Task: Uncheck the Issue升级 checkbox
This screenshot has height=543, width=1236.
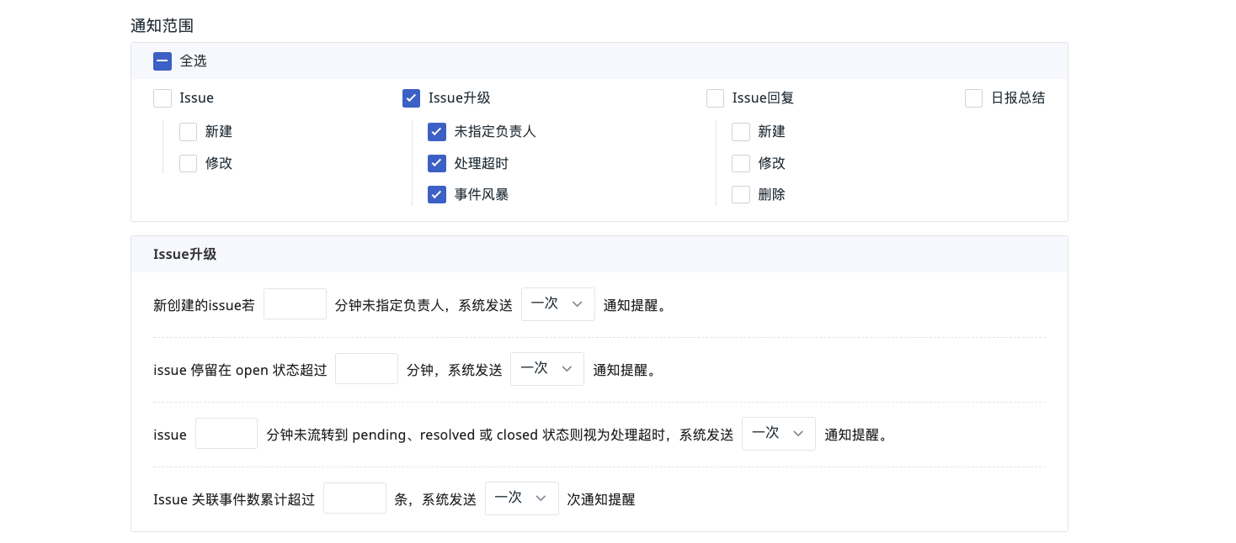Action: point(411,98)
